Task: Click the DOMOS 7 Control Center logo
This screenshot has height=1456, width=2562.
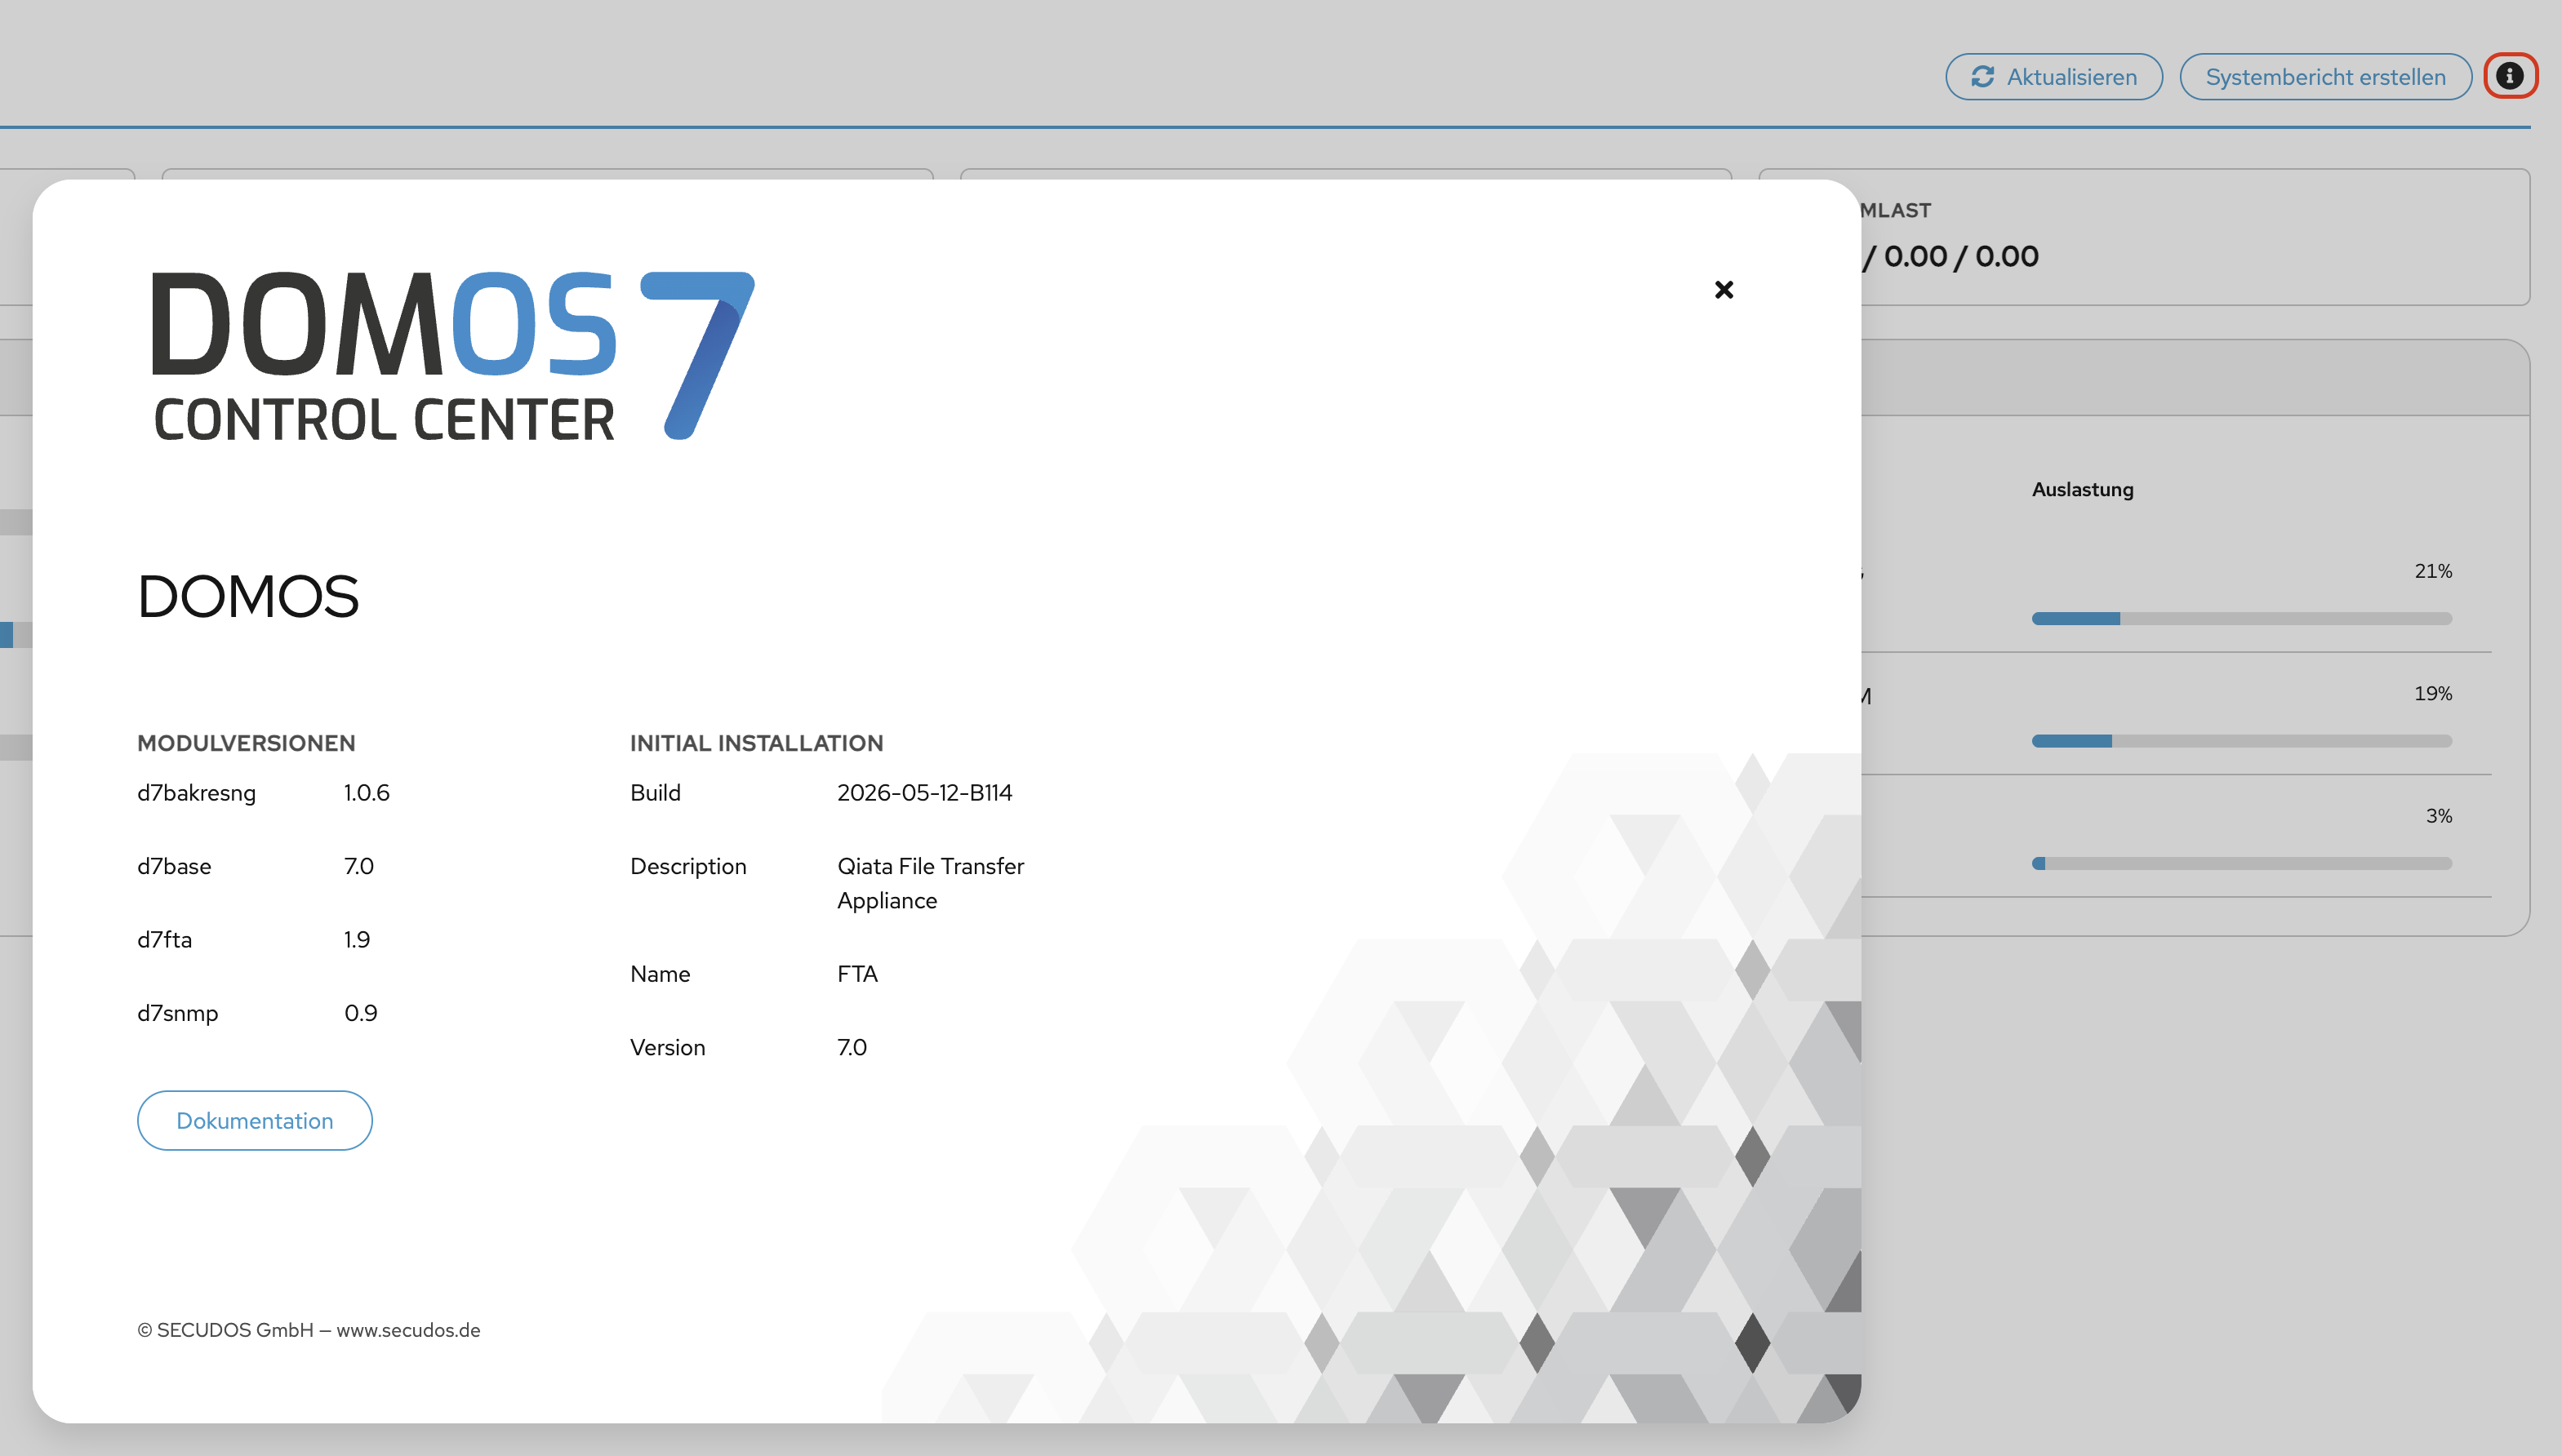Action: click(453, 355)
